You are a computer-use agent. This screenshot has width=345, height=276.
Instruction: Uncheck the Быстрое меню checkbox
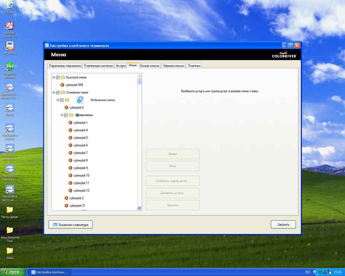[58, 77]
